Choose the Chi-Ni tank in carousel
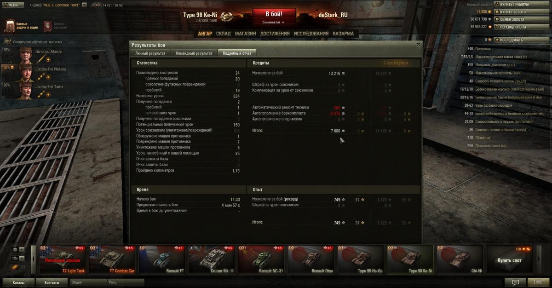Image resolution: width=552 pixels, height=288 pixels. pos(460,259)
